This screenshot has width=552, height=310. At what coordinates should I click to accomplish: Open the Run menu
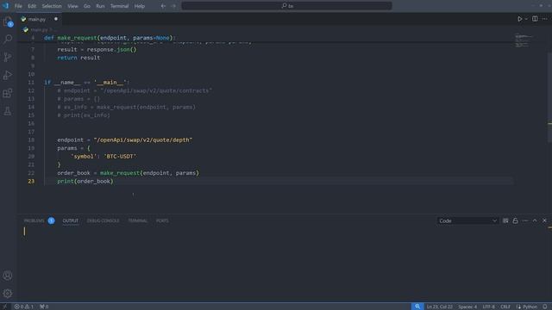pyautogui.click(x=100, y=6)
